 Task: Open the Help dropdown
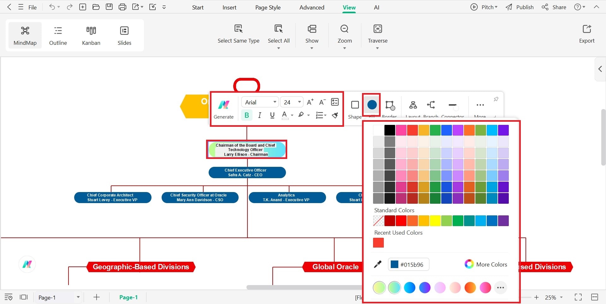(579, 7)
